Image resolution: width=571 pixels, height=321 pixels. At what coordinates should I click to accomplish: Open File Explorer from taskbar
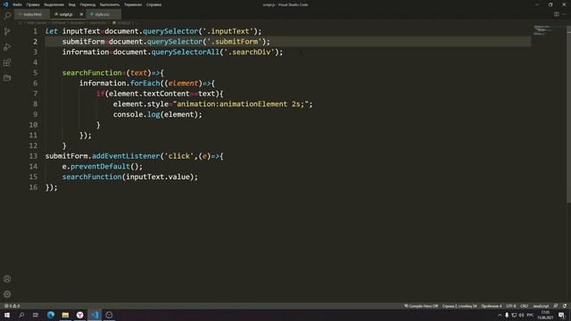click(x=65, y=315)
